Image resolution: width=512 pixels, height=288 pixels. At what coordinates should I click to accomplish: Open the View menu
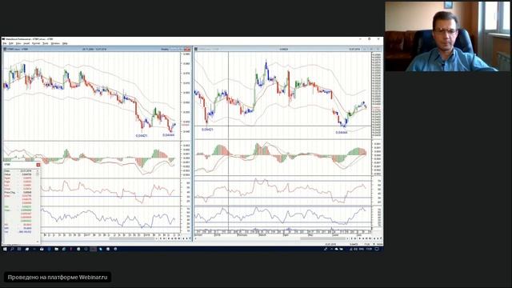tap(18, 43)
